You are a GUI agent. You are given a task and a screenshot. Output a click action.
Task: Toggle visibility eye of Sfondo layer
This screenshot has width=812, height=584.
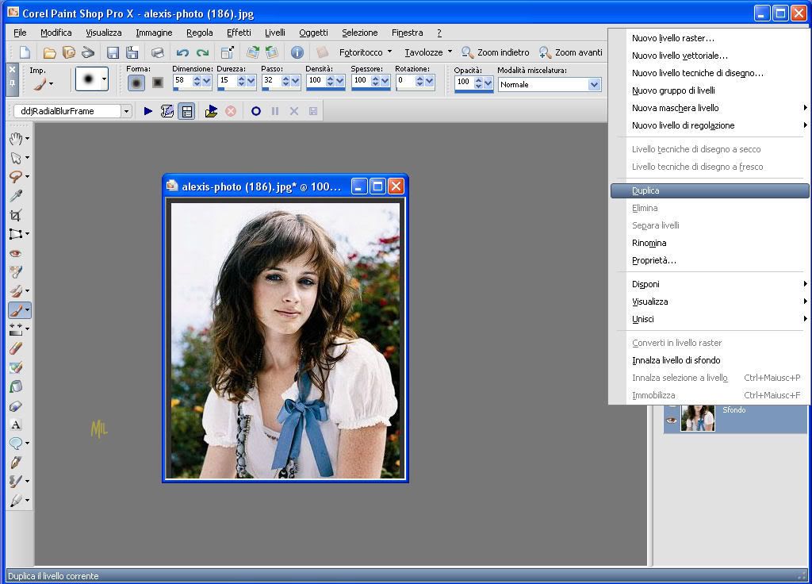(x=672, y=420)
